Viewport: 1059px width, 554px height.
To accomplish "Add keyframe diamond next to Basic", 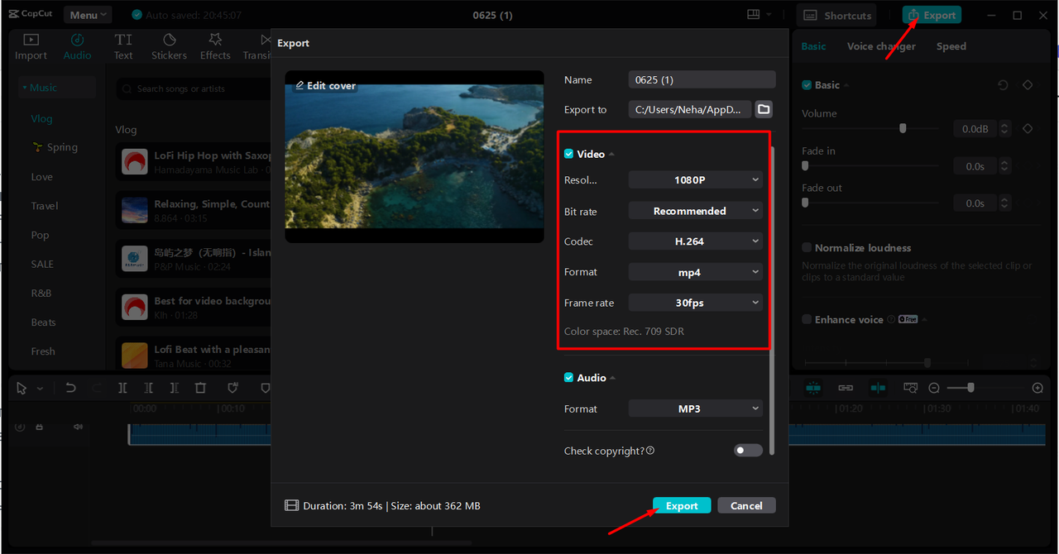I will coord(1028,85).
